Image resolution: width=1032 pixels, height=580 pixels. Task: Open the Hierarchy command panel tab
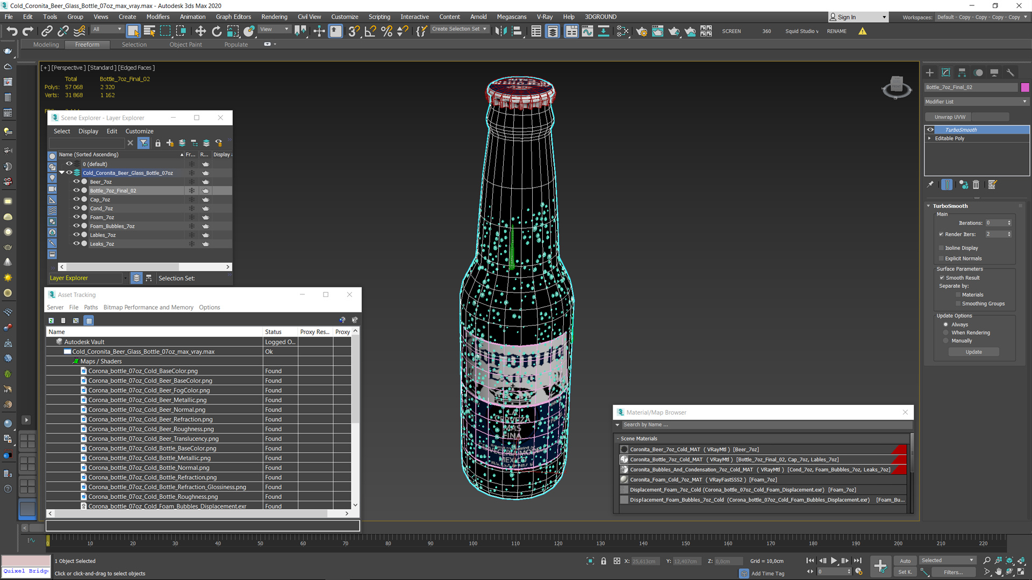(962, 73)
